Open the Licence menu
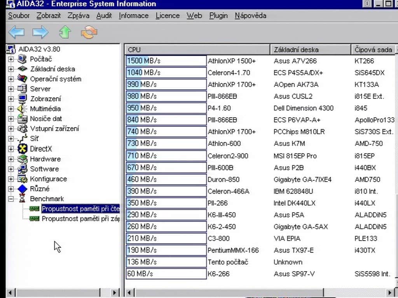Screen dimensions: 398x298 click(x=168, y=16)
